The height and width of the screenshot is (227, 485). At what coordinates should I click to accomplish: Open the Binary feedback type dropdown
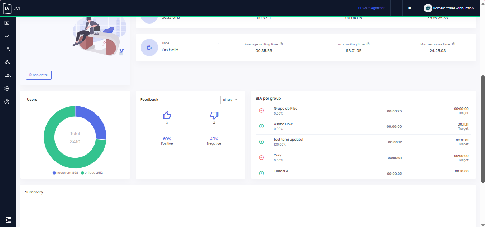point(230,100)
